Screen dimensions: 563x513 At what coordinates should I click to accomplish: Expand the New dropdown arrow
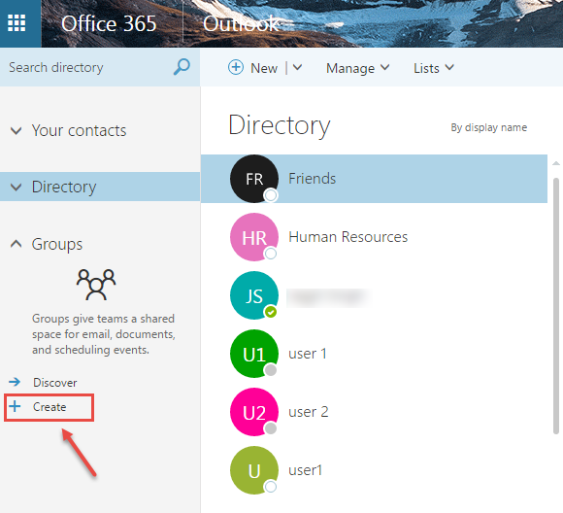point(297,67)
